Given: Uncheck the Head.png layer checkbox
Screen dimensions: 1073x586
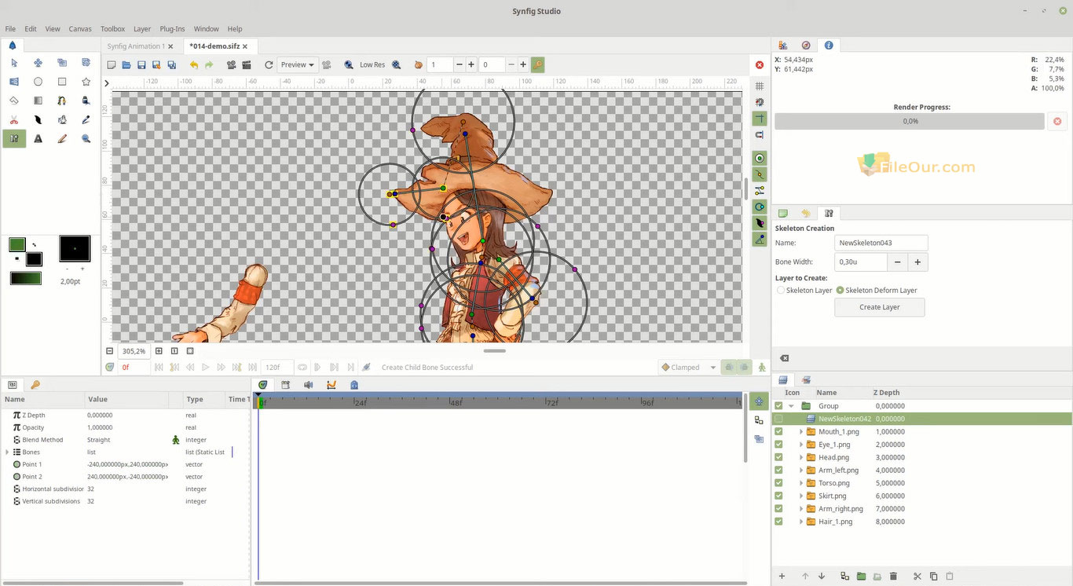Looking at the screenshot, I should pos(778,457).
